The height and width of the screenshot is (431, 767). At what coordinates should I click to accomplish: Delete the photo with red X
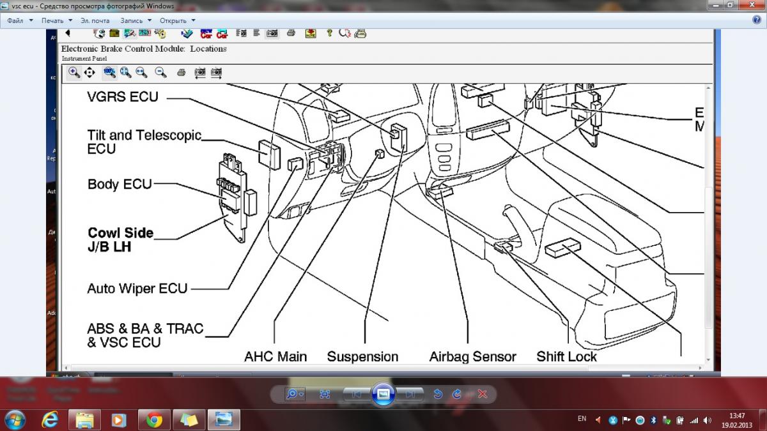(x=483, y=394)
